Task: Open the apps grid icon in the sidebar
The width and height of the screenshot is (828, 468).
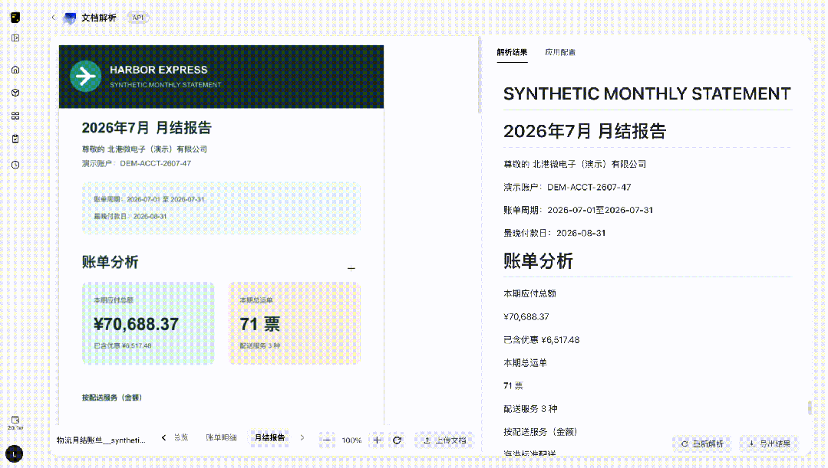Action: point(15,116)
